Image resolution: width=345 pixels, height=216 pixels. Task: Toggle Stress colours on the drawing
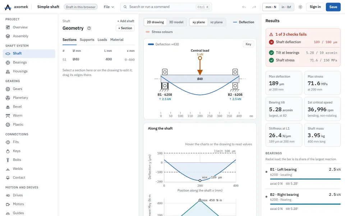[159, 32]
